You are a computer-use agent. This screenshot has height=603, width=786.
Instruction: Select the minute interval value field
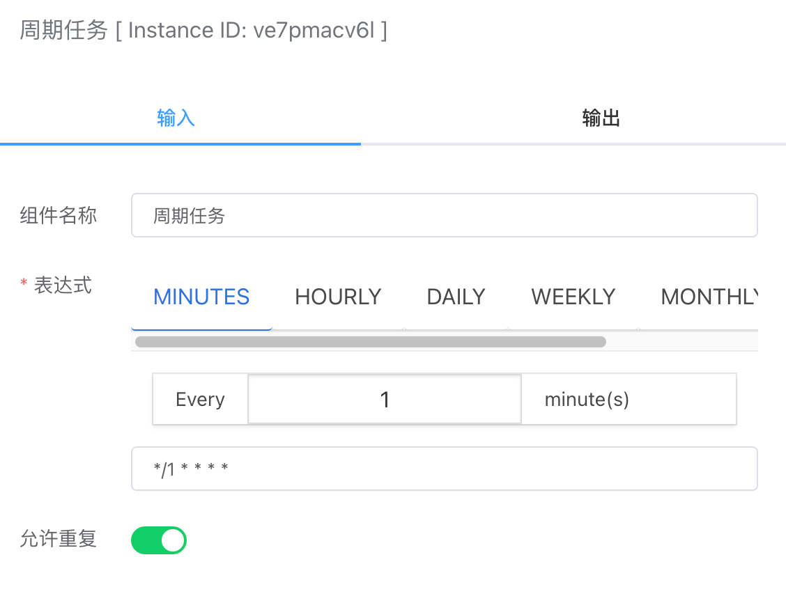384,398
